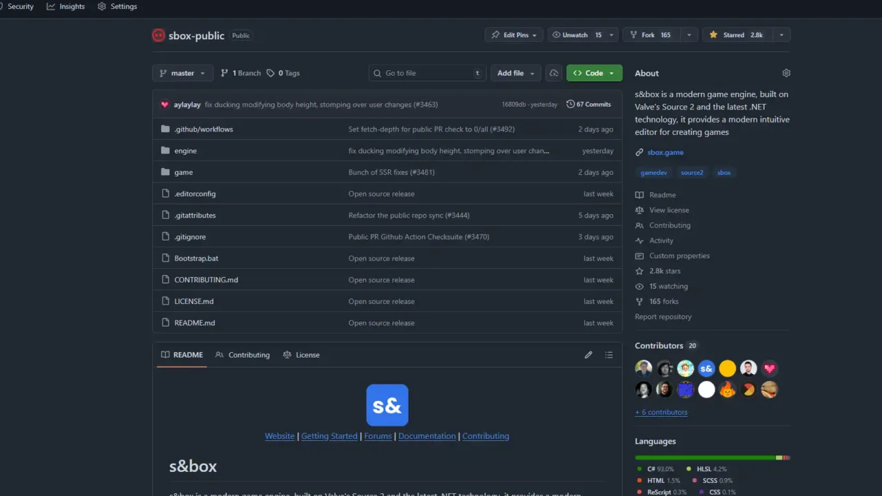Image resolution: width=882 pixels, height=496 pixels.
Task: Switch README tab to Contributing
Action: pyautogui.click(x=249, y=355)
